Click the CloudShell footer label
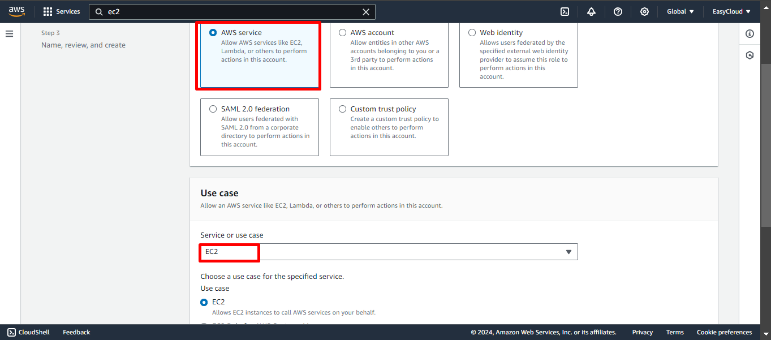Screen dimensions: 771x340 coord(34,332)
